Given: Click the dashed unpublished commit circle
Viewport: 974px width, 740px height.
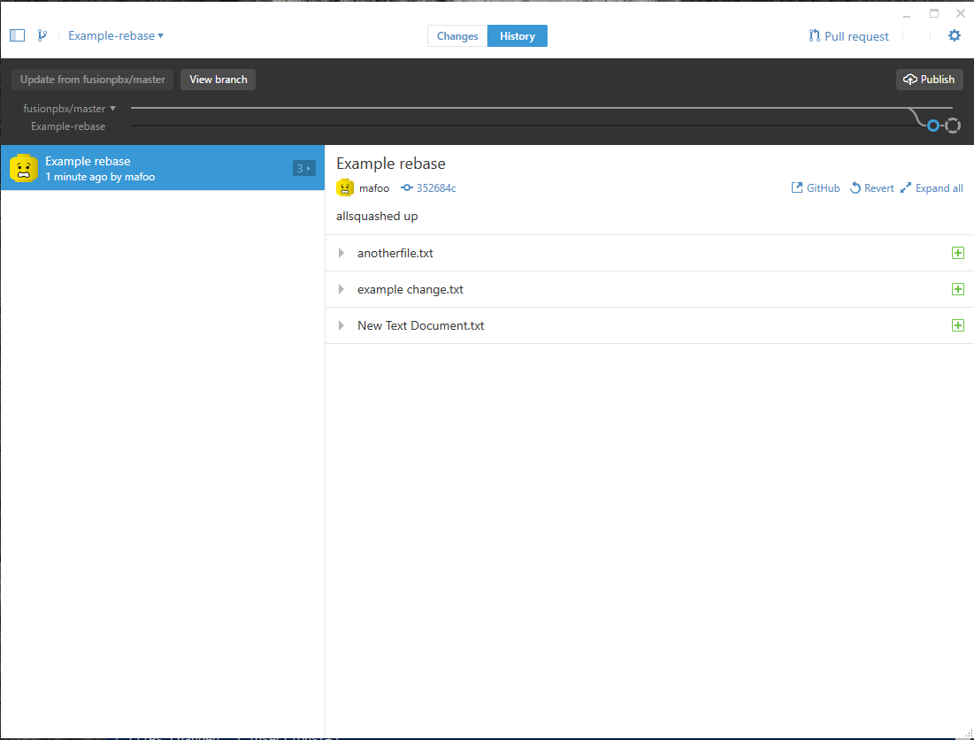Looking at the screenshot, I should [952, 126].
